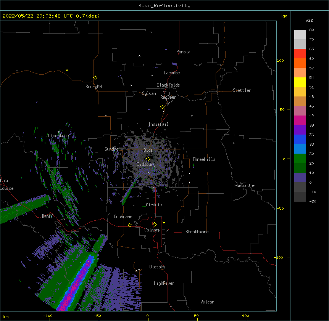Select the slate purple 10-0 dBZ legend swatch
The width and height of the screenshot is (329, 321).
tap(300, 178)
